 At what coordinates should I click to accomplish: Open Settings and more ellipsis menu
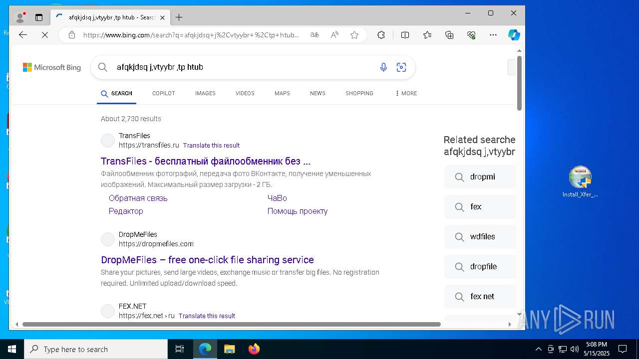[493, 35]
